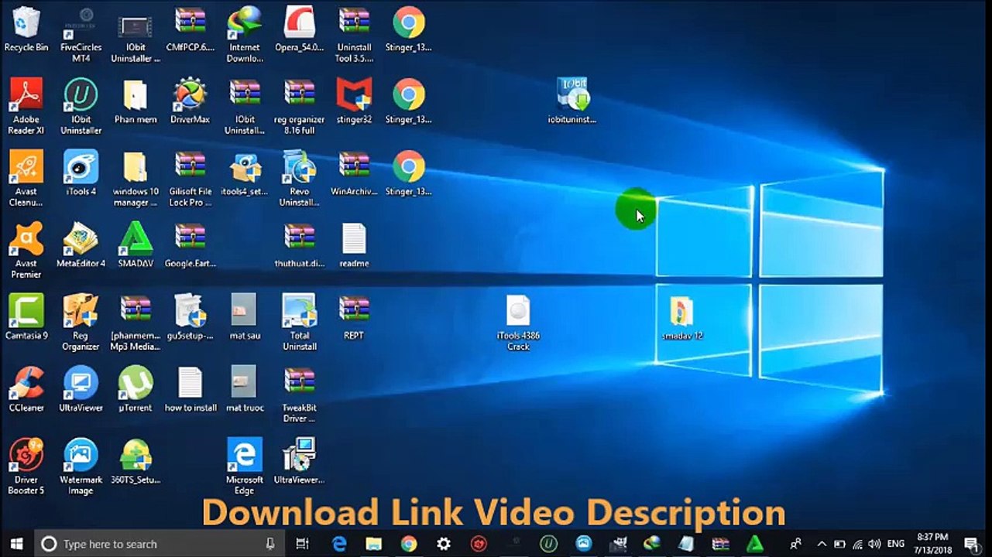Viewport: 992px width, 557px height.
Task: Select the MetaEditor 4 shortcut
Action: [81, 245]
